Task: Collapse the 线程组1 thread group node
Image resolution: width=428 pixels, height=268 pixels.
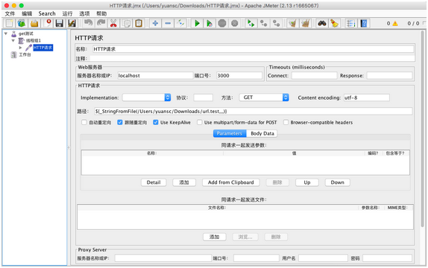Action: (x=13, y=41)
